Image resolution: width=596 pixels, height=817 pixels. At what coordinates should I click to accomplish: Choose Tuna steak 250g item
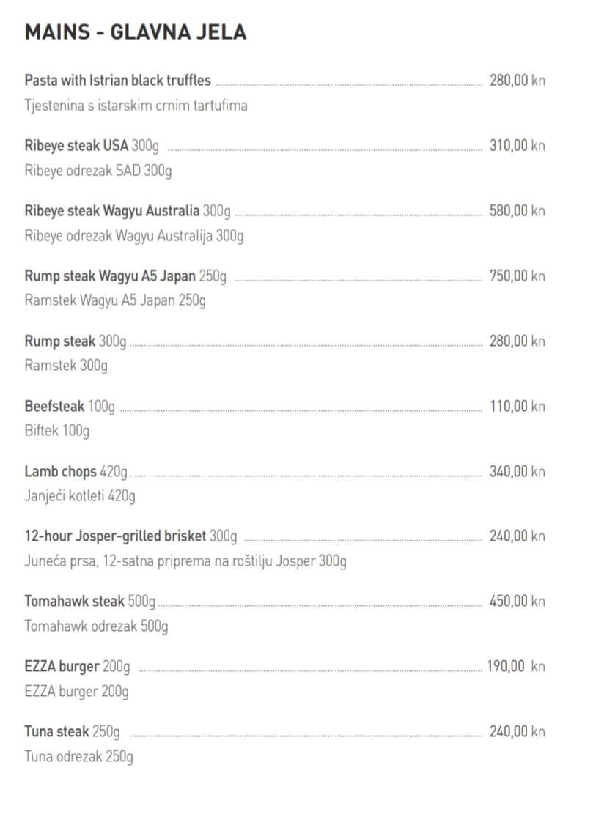[x=73, y=731]
